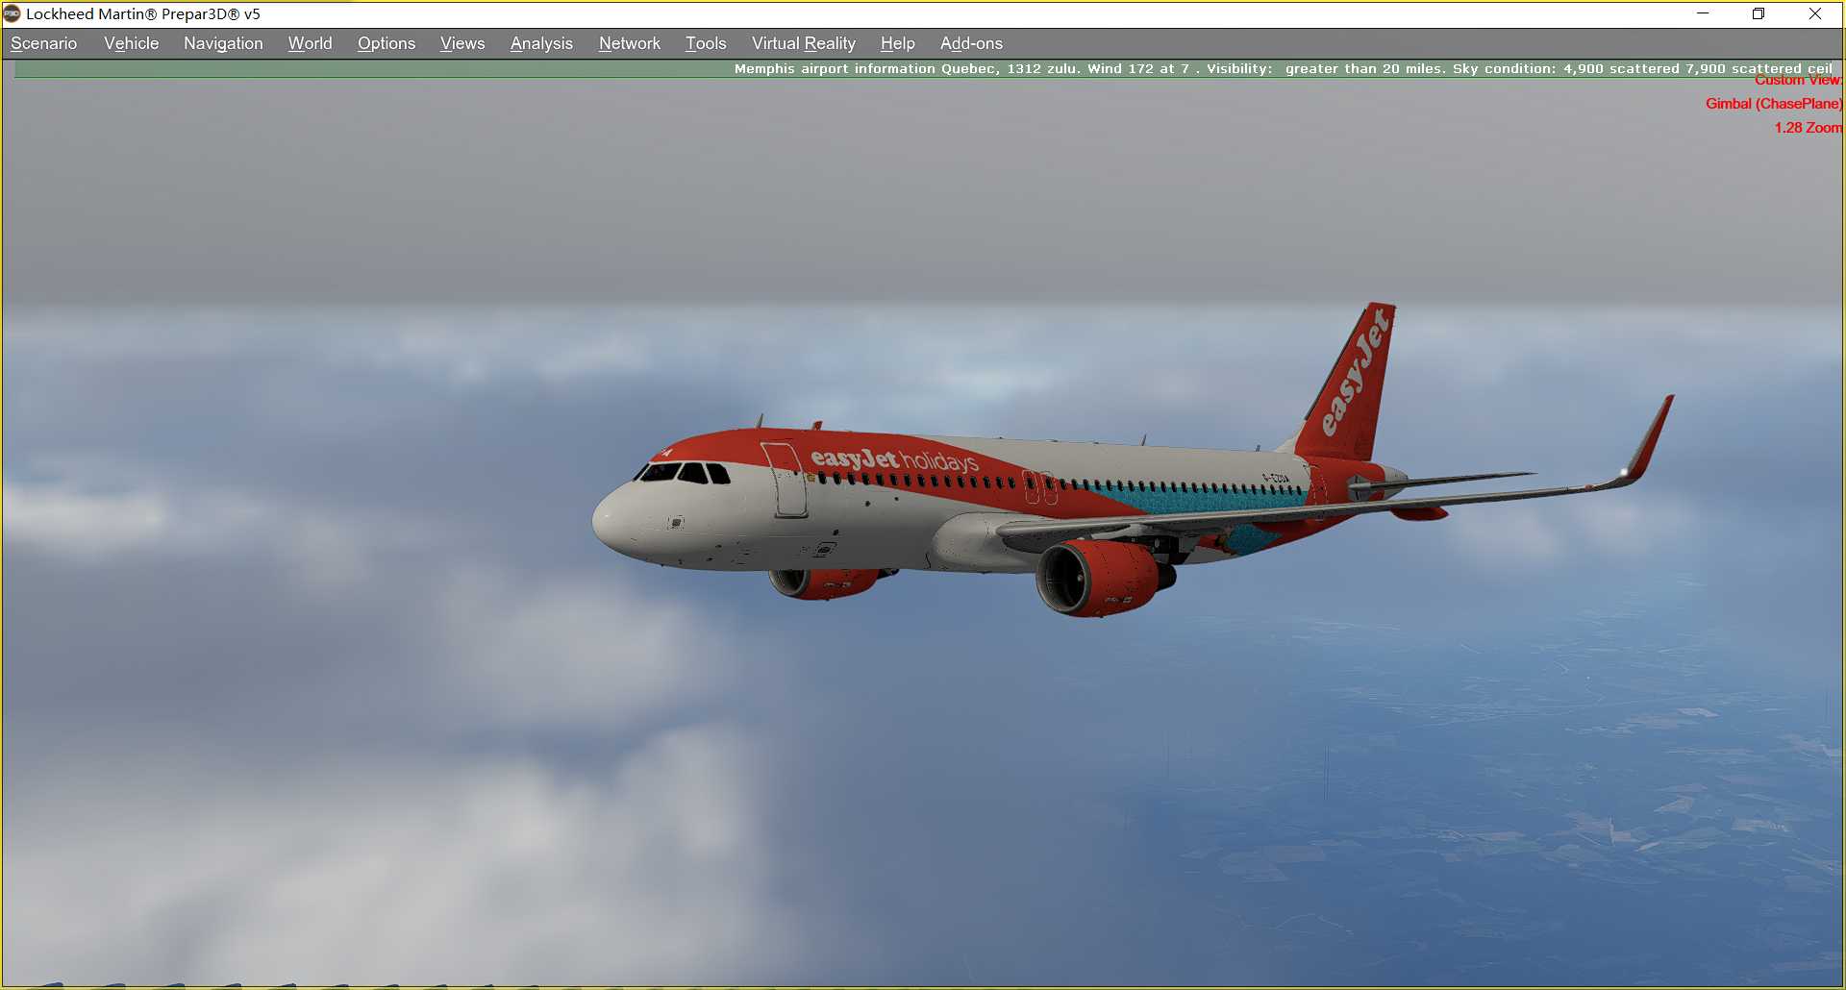
Task: Open the Analysis menu
Action: coord(541,43)
